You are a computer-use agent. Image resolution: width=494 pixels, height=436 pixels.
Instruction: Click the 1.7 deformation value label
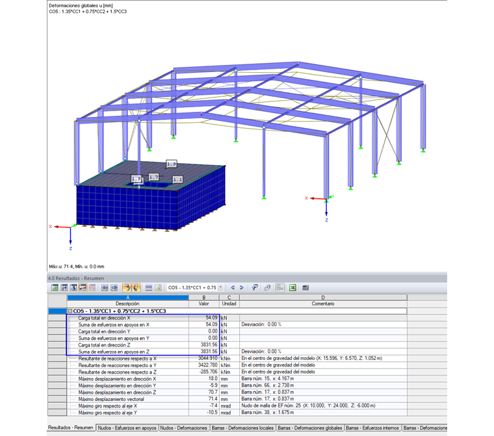154,177
